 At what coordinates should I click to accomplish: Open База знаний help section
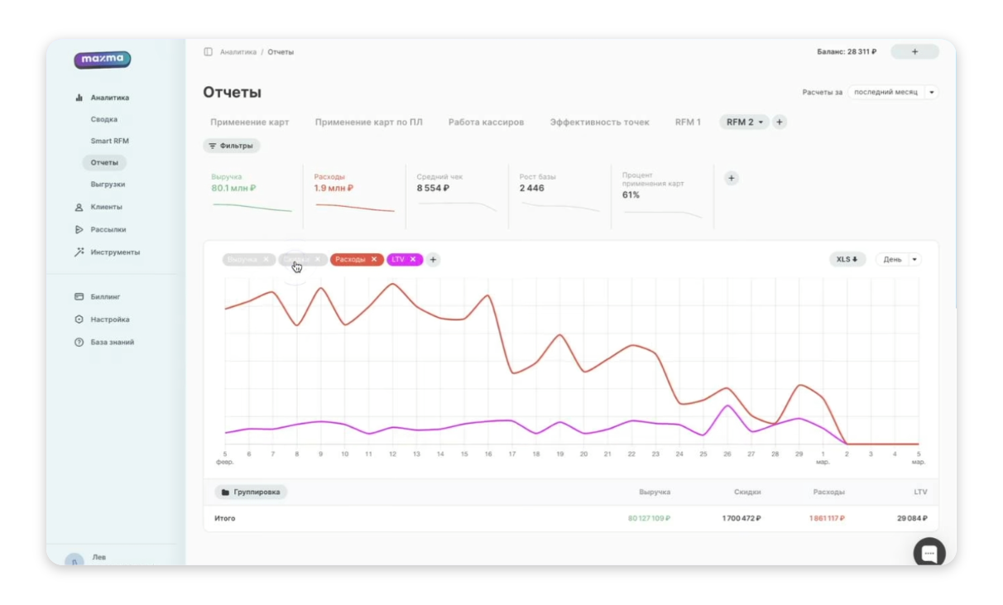pos(104,342)
